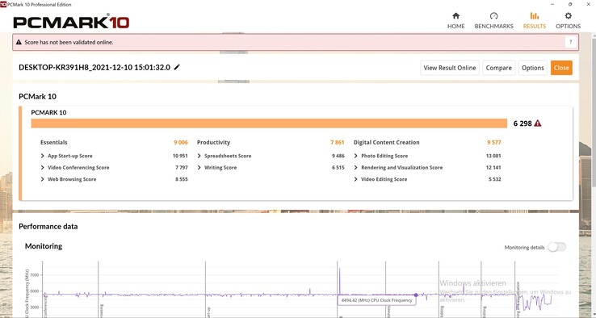Screen dimensions: 596x318
Task: Open the Home section icon
Action: [455, 16]
